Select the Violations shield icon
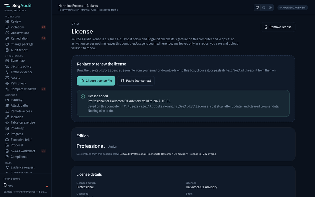 (7, 27)
